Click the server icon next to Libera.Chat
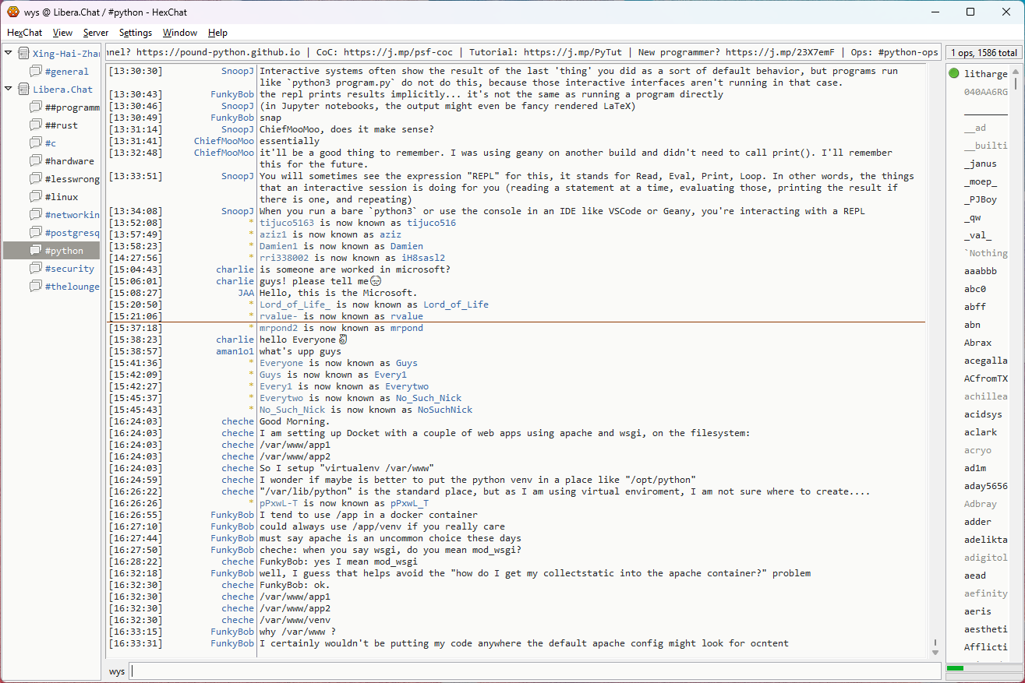1025x683 pixels. point(23,90)
